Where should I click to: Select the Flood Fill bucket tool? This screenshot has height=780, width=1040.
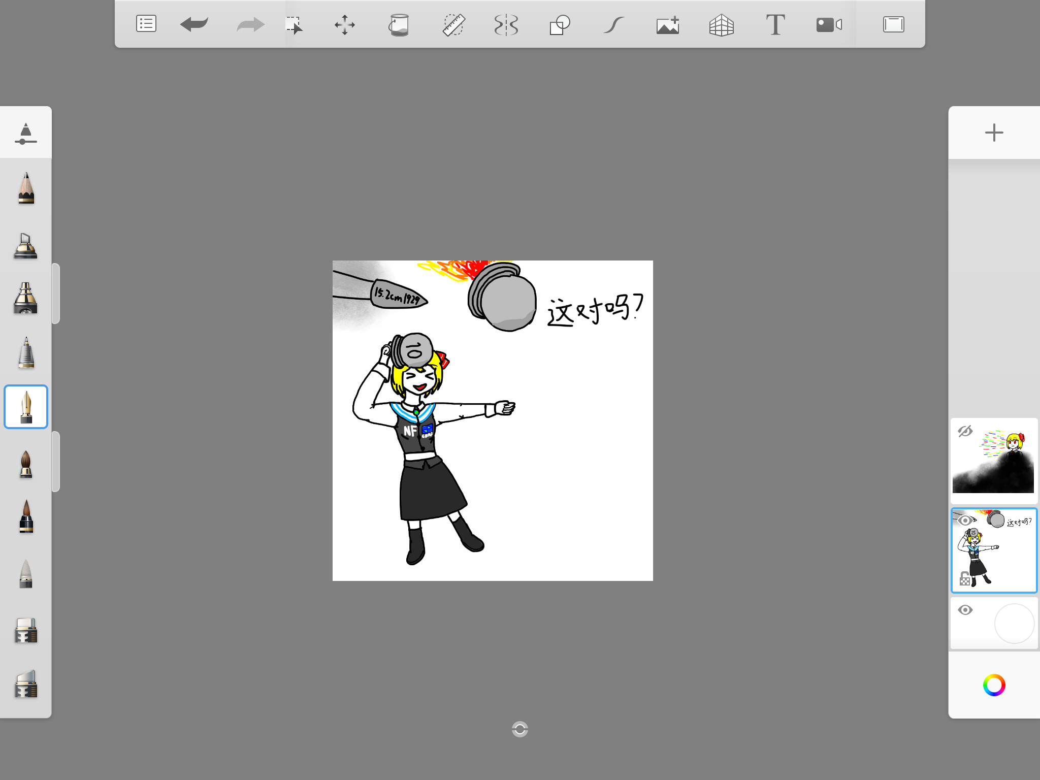[x=399, y=25]
